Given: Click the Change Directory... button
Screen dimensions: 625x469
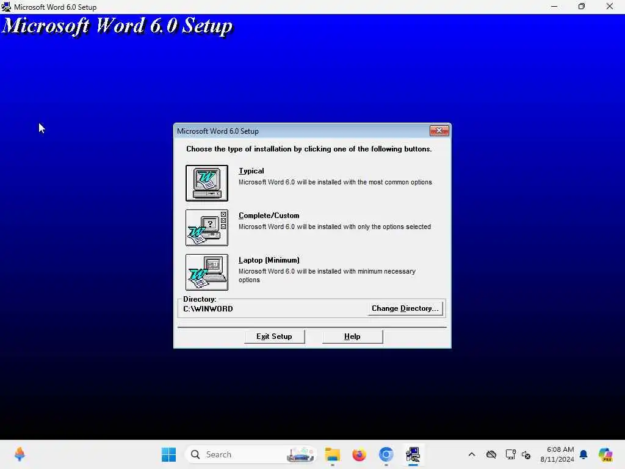Looking at the screenshot, I should (x=405, y=308).
